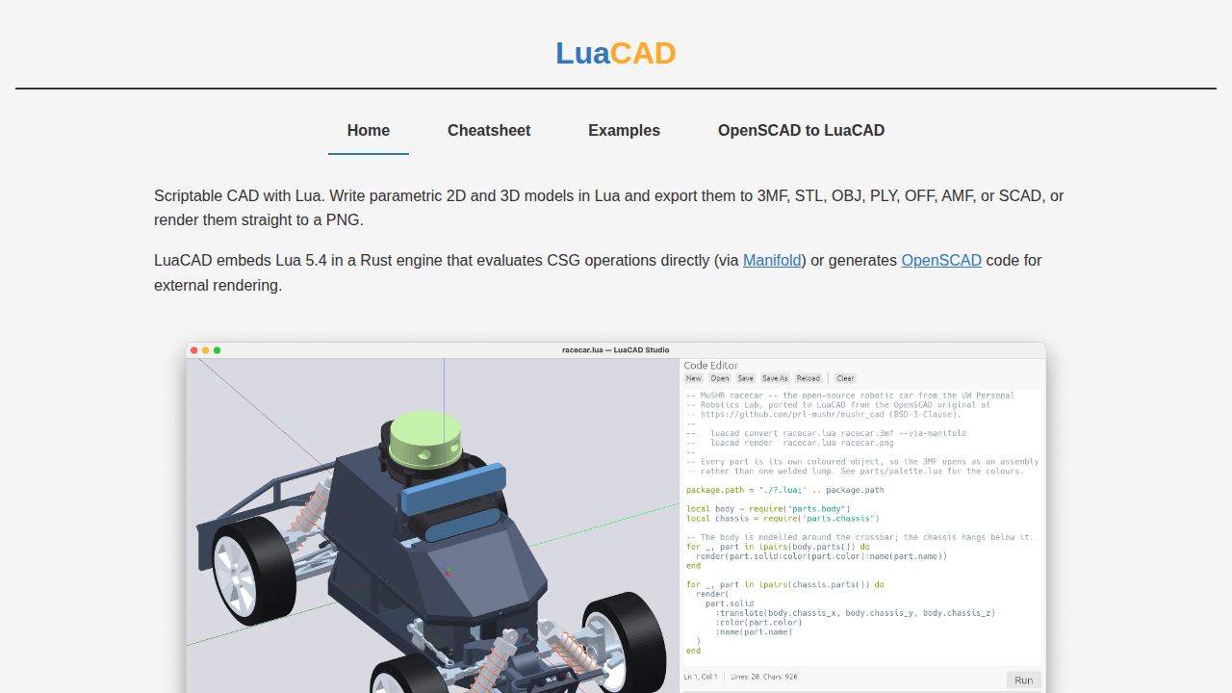Click the 'local body = require' code line
Viewport: 1232px width, 693px height.
[x=768, y=509]
